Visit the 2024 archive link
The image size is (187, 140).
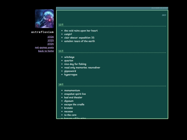pos(51,44)
